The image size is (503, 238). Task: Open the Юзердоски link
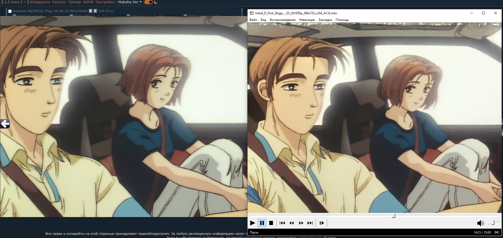(40, 2)
